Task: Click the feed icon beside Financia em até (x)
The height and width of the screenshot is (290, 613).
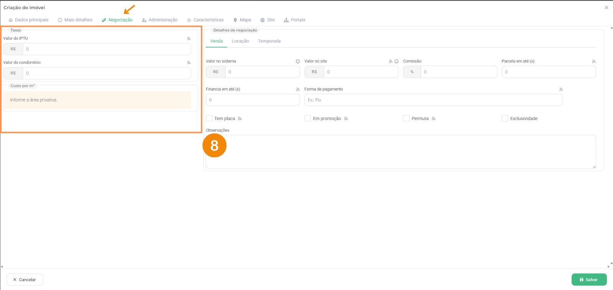Action: click(298, 89)
